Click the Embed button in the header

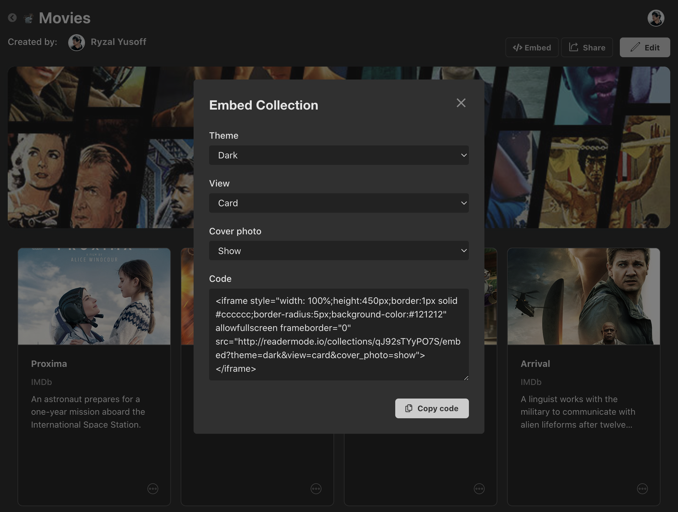coord(532,48)
